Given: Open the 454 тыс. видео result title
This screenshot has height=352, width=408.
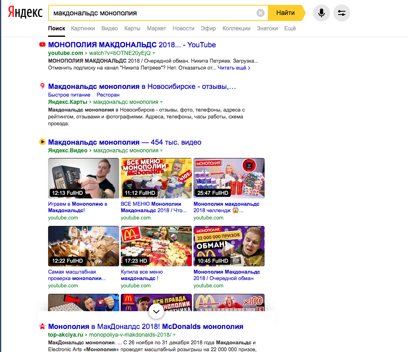Looking at the screenshot, I should pos(125,142).
